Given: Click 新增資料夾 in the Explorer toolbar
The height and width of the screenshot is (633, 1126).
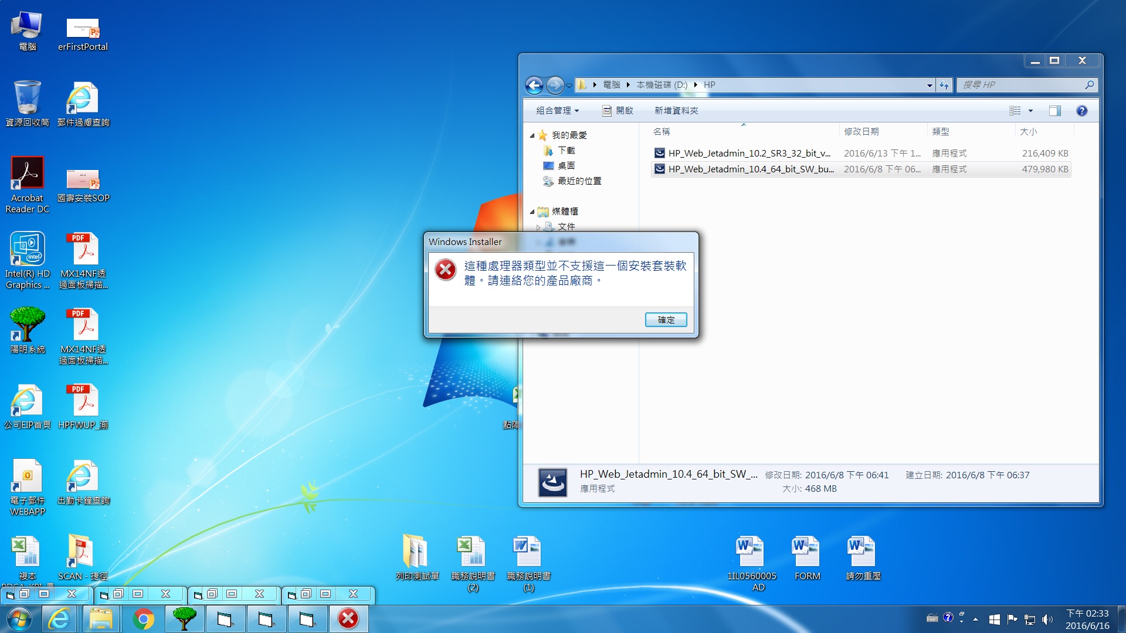Looking at the screenshot, I should click(x=676, y=111).
